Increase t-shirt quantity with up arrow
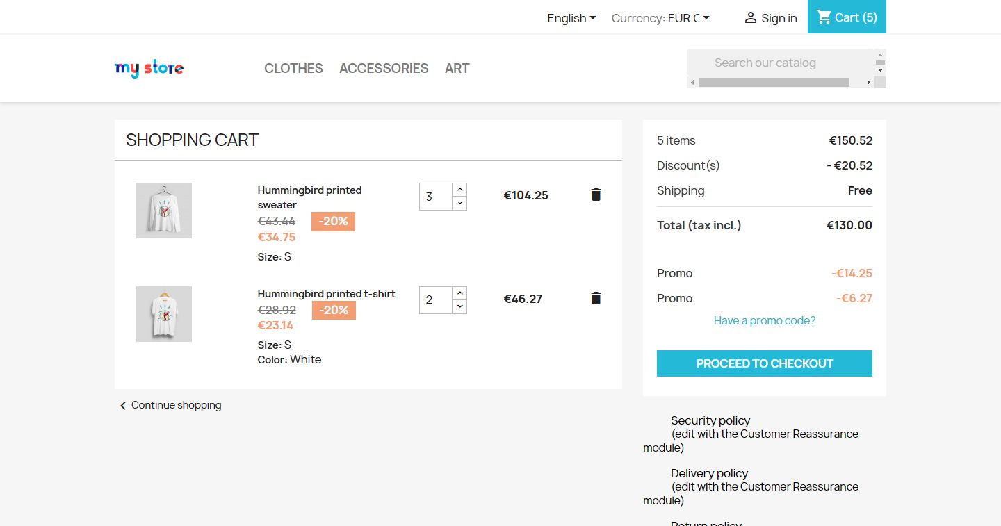1001x526 pixels. click(x=459, y=293)
